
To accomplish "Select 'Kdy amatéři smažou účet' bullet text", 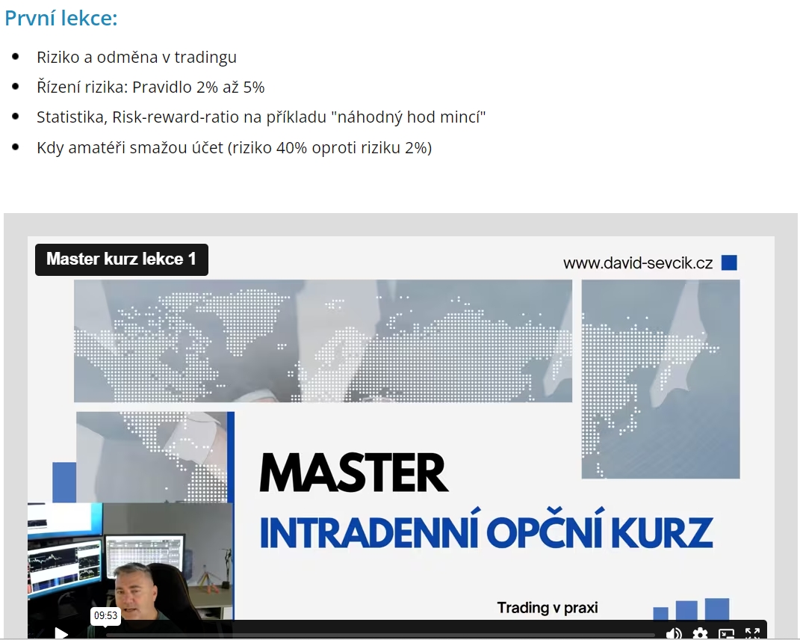I will [x=235, y=147].
